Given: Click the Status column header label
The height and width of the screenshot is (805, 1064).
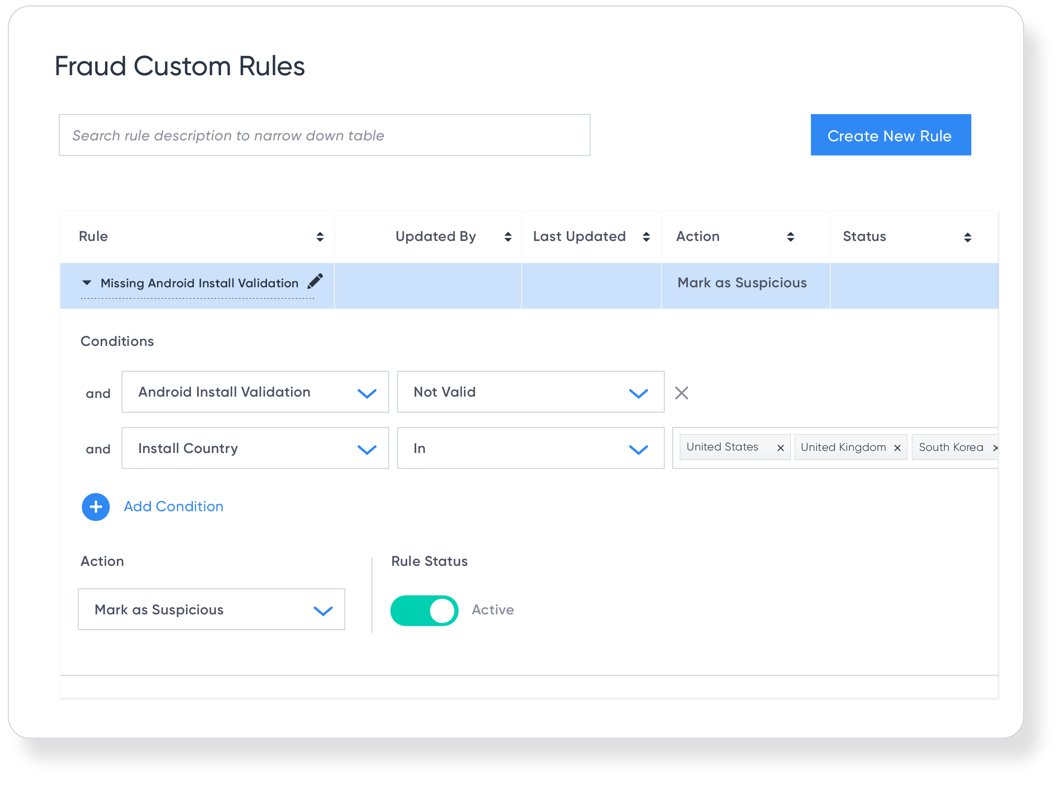Looking at the screenshot, I should (864, 236).
